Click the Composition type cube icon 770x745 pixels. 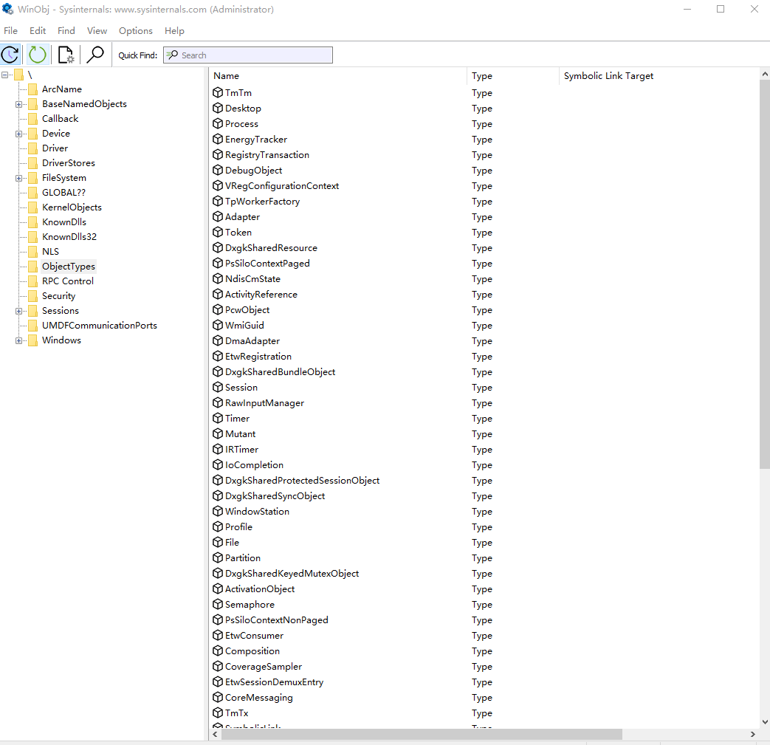point(218,650)
